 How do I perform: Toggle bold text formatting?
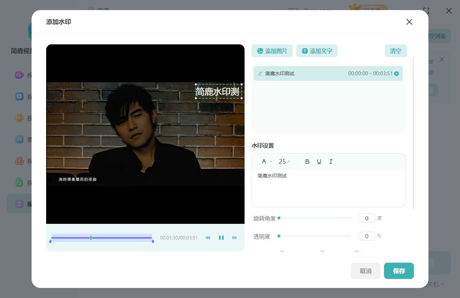click(x=307, y=161)
